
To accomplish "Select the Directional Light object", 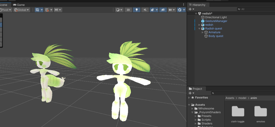I will 216,17.
